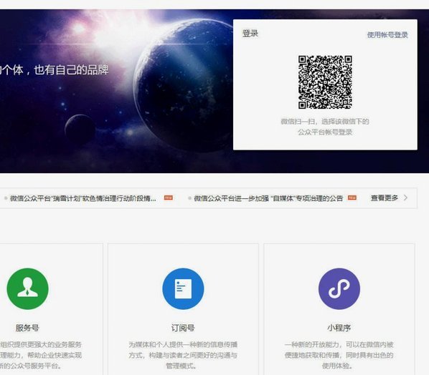The image size is (429, 375).
Task: Switch to 使用帐号登录 account login
Action: pyautogui.click(x=387, y=35)
